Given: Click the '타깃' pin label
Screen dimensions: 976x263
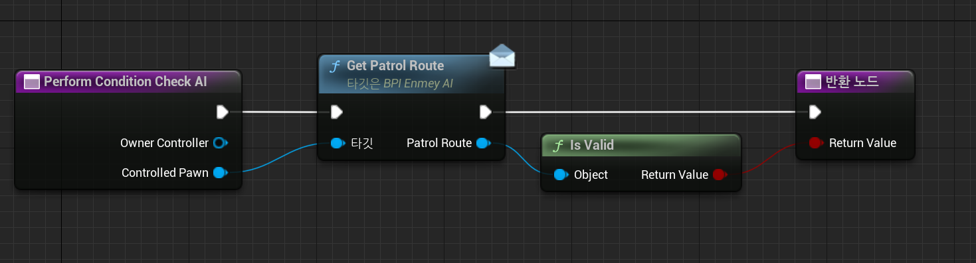Looking at the screenshot, I should coord(361,142).
